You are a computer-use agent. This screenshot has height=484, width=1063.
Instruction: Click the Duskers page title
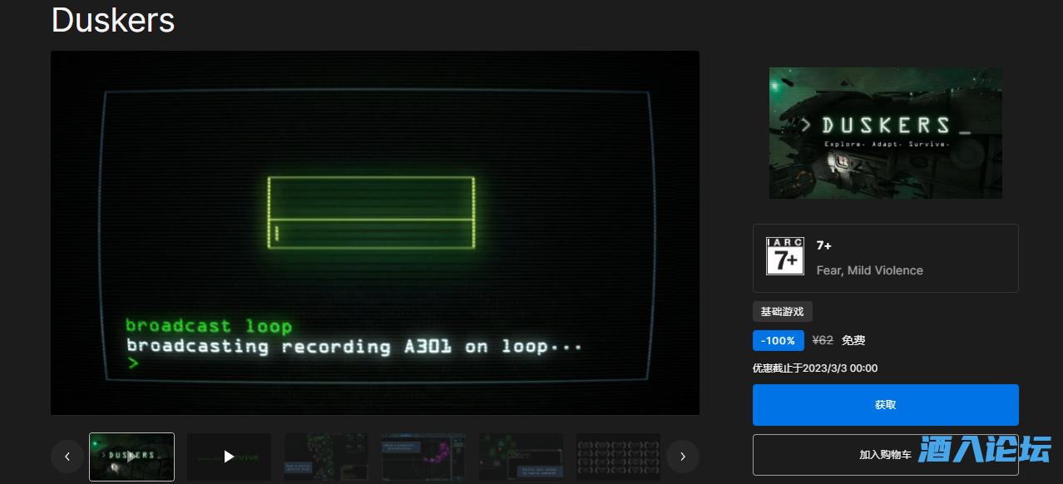point(113,20)
